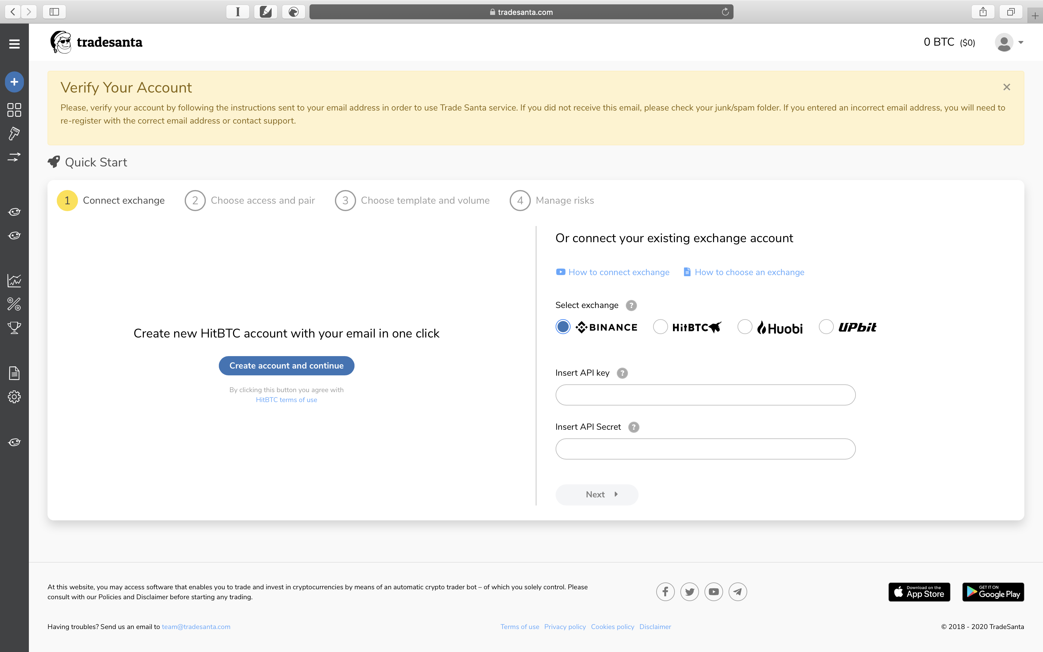This screenshot has width=1043, height=652.
Task: Open the user avatar icon
Action: (x=1004, y=42)
